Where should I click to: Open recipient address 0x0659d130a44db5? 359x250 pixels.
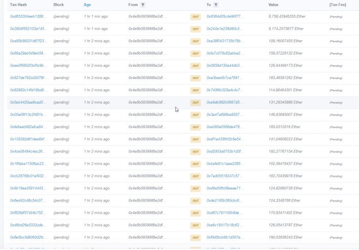[225, 66]
